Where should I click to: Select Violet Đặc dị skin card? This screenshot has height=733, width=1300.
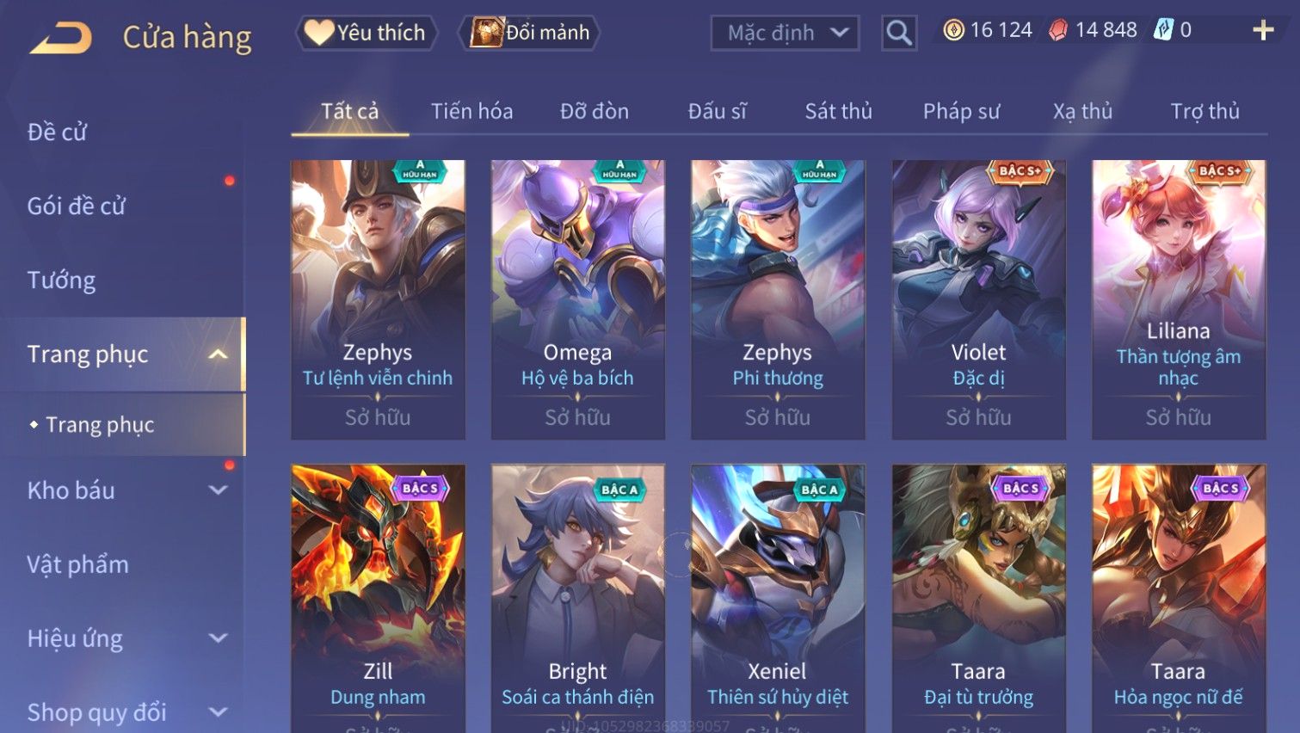pyautogui.click(x=978, y=299)
